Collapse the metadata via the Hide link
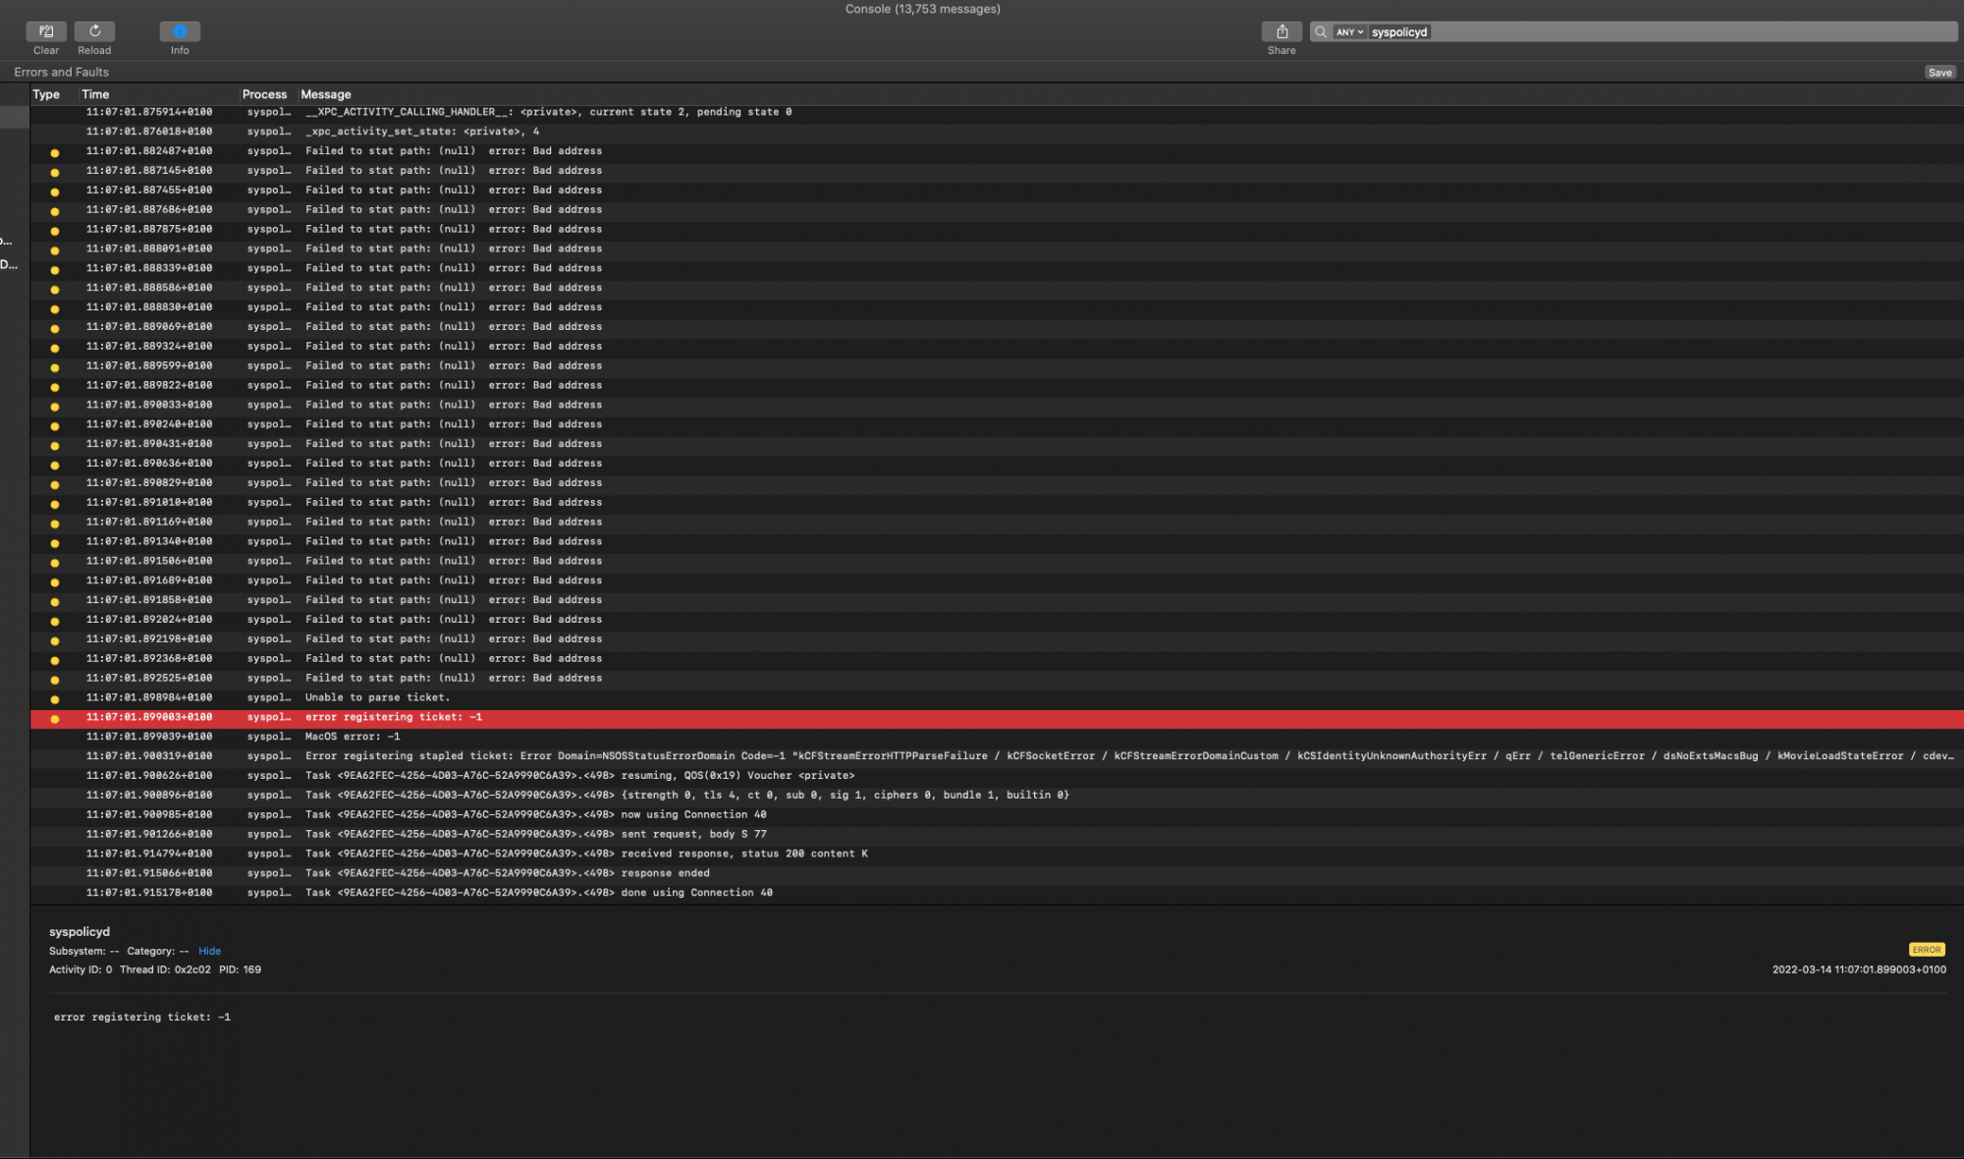Viewport: 1964px width, 1159px height. [209, 951]
